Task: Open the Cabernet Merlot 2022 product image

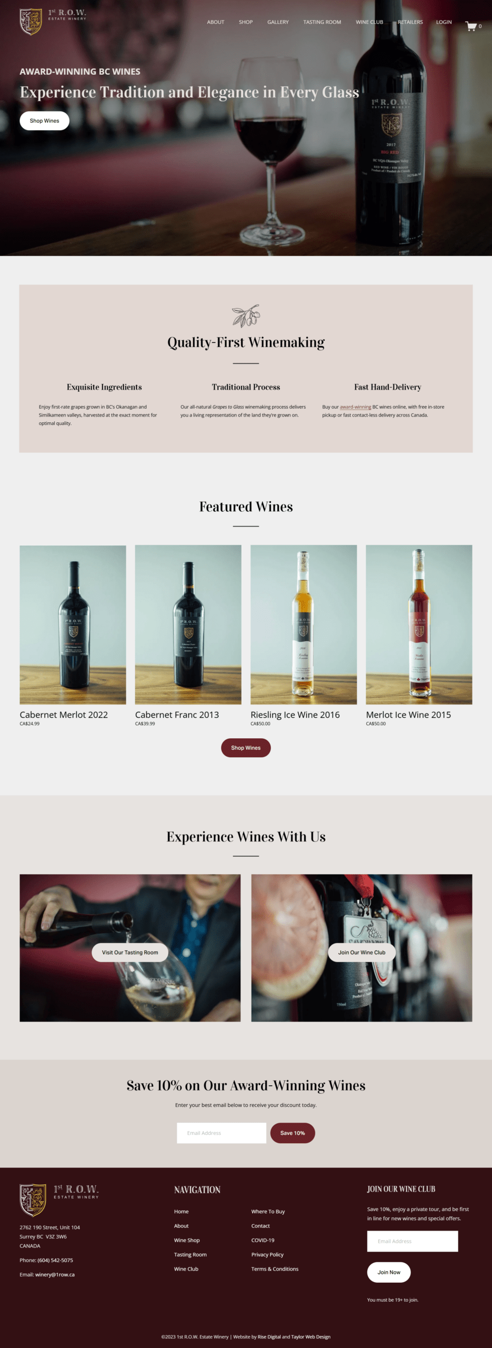Action: click(73, 625)
